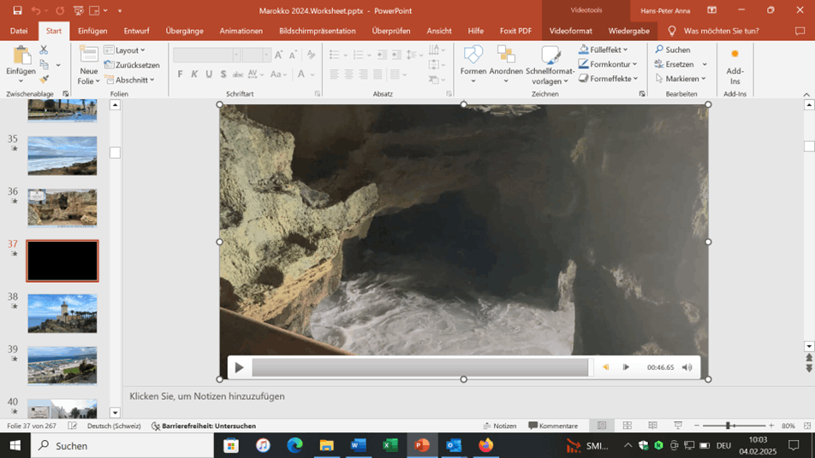
Task: Switch to the Entwurf tab
Action: tap(137, 31)
